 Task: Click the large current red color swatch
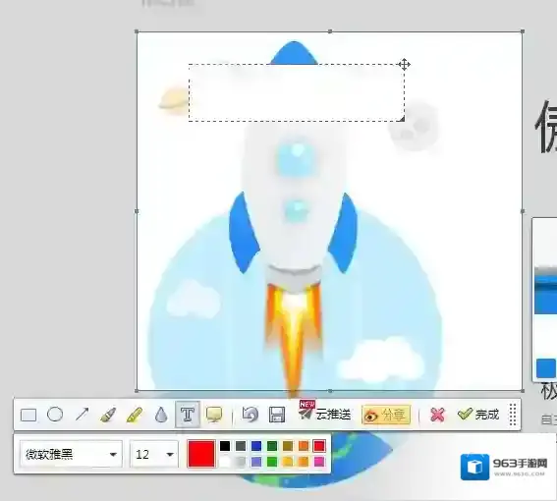tap(201, 454)
